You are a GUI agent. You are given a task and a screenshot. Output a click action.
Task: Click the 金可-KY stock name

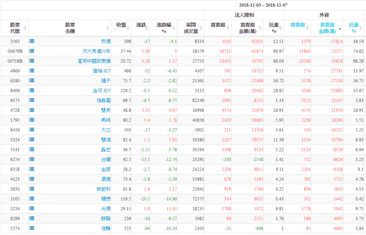pyautogui.click(x=102, y=91)
